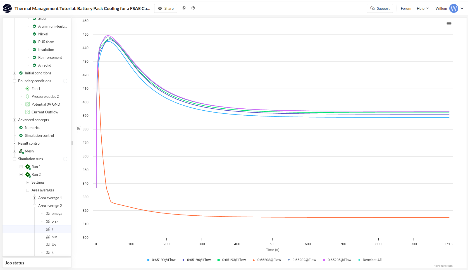The image size is (468, 270).
Task: Collapse the Area average 2 node
Action: pyautogui.click(x=34, y=206)
